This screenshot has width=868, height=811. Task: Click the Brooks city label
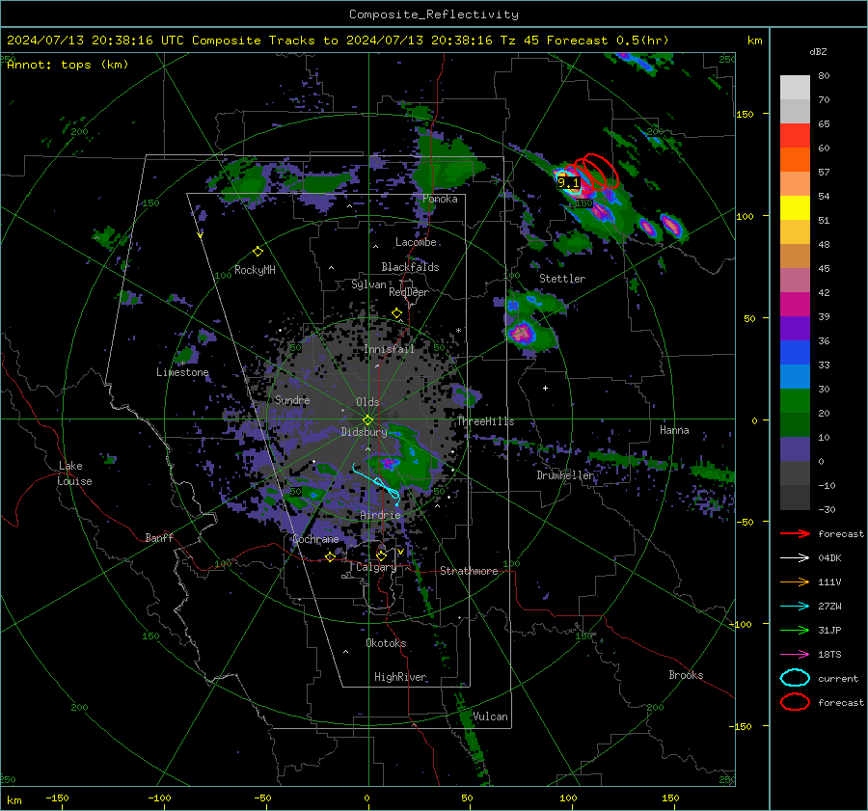[686, 675]
